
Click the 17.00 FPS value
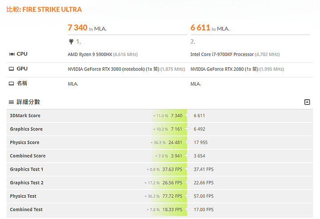(204, 210)
